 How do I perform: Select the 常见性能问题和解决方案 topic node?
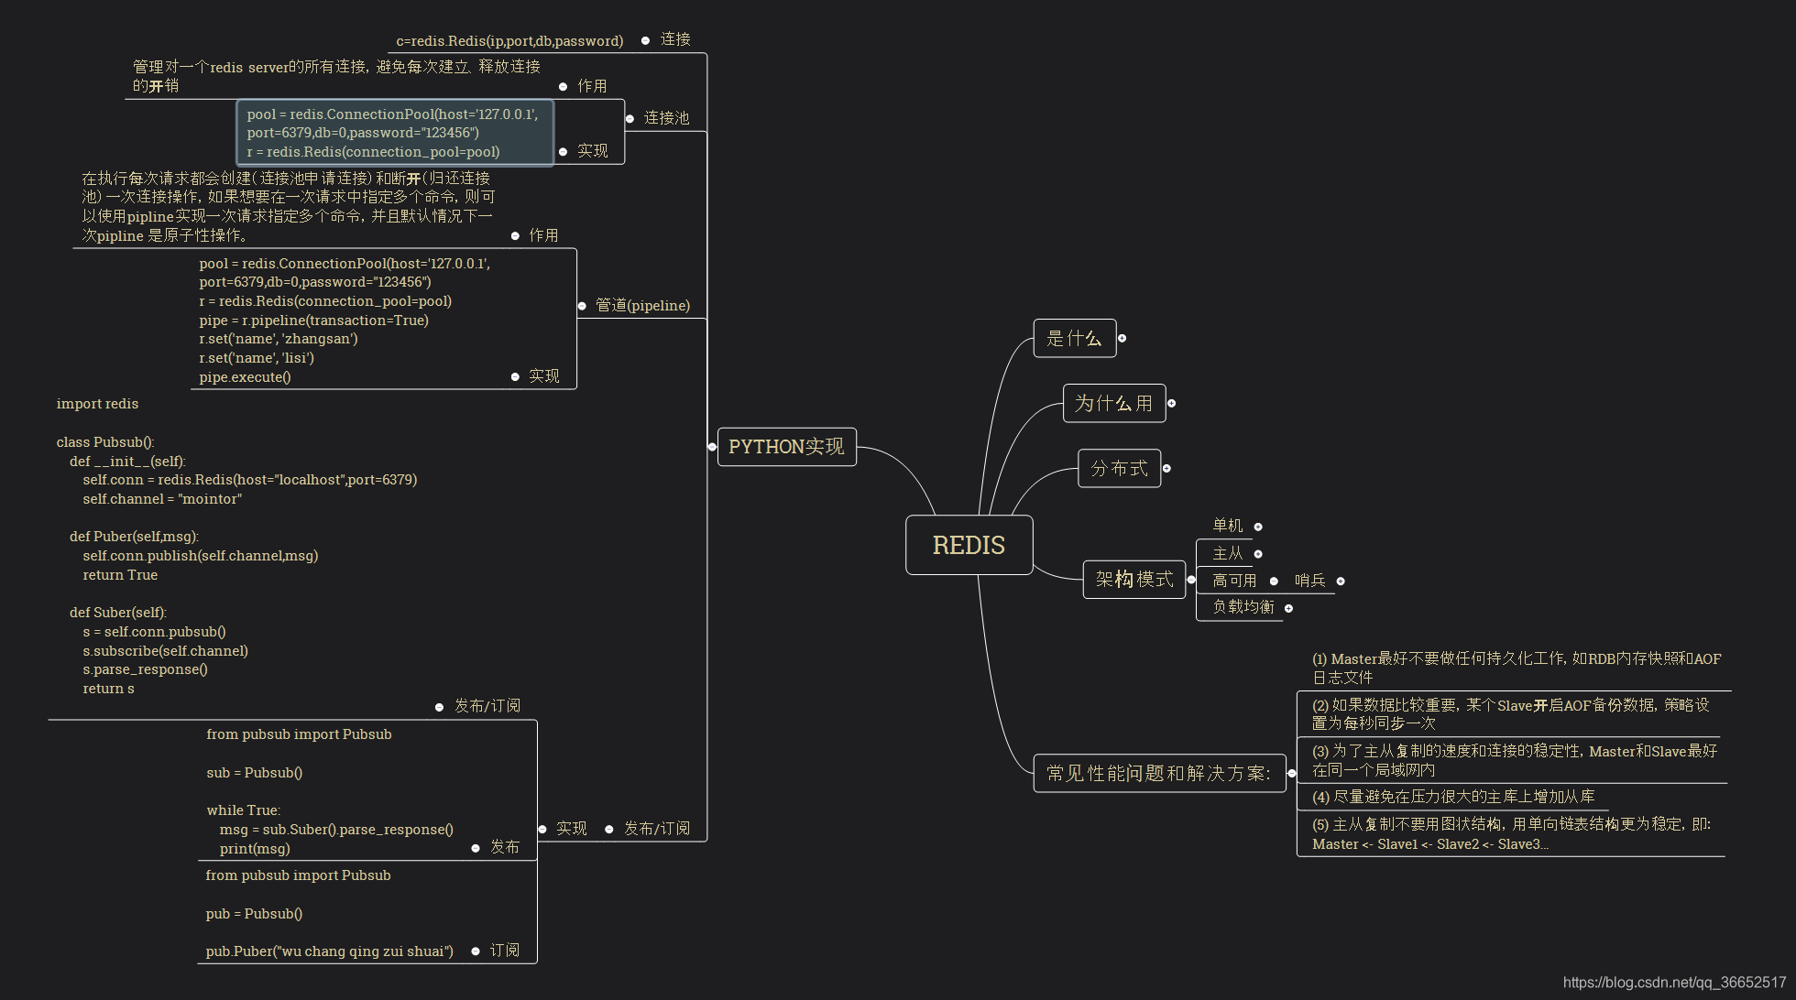(1159, 773)
